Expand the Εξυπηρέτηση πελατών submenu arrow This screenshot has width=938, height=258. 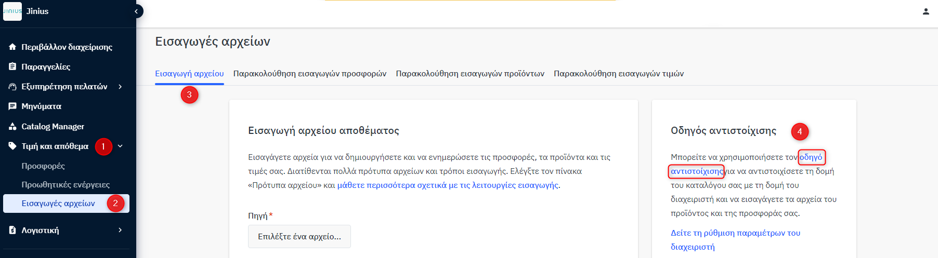pos(120,87)
